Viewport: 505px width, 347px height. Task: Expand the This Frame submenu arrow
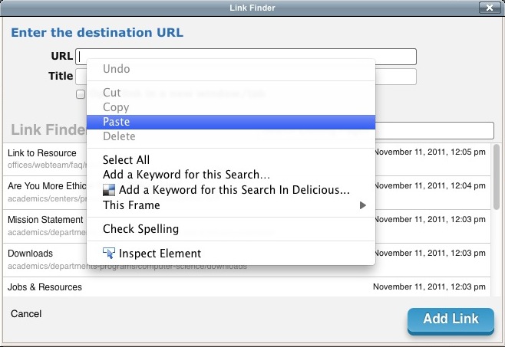(x=363, y=205)
